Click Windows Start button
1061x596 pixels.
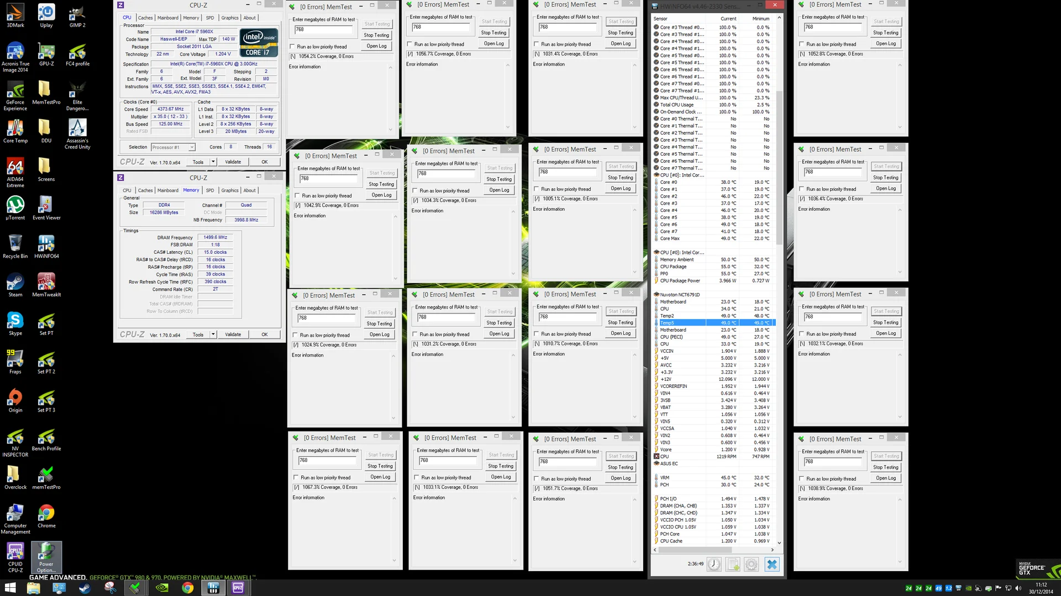click(10, 588)
